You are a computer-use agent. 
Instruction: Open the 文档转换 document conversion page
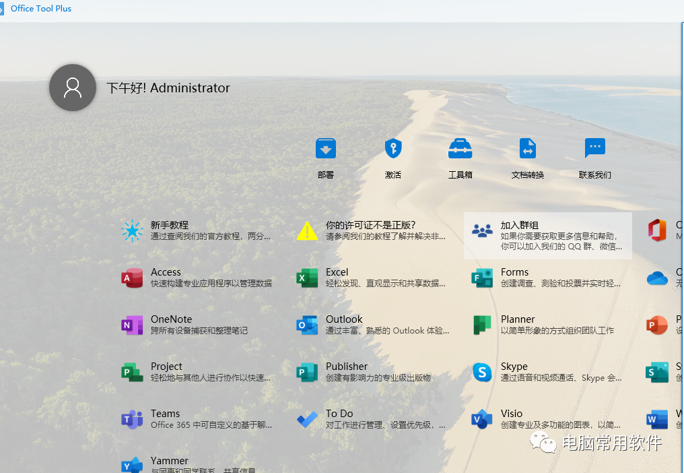click(x=527, y=158)
